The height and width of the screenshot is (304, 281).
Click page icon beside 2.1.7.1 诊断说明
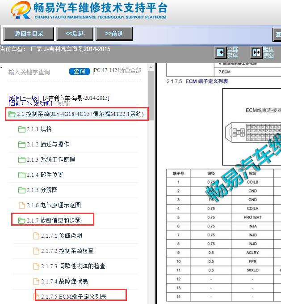[x=36, y=236]
